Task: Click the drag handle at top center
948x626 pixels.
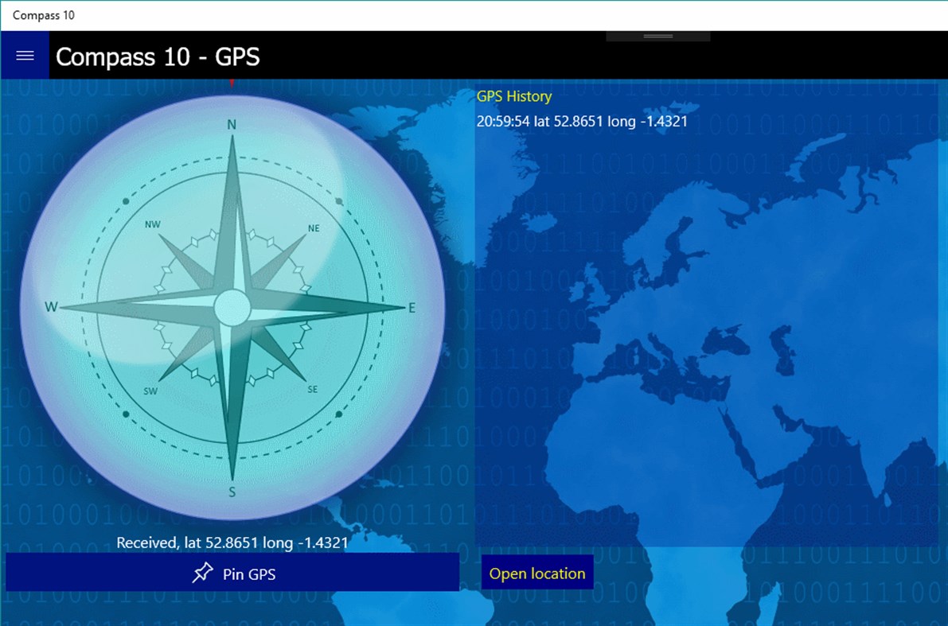Action: click(x=657, y=35)
